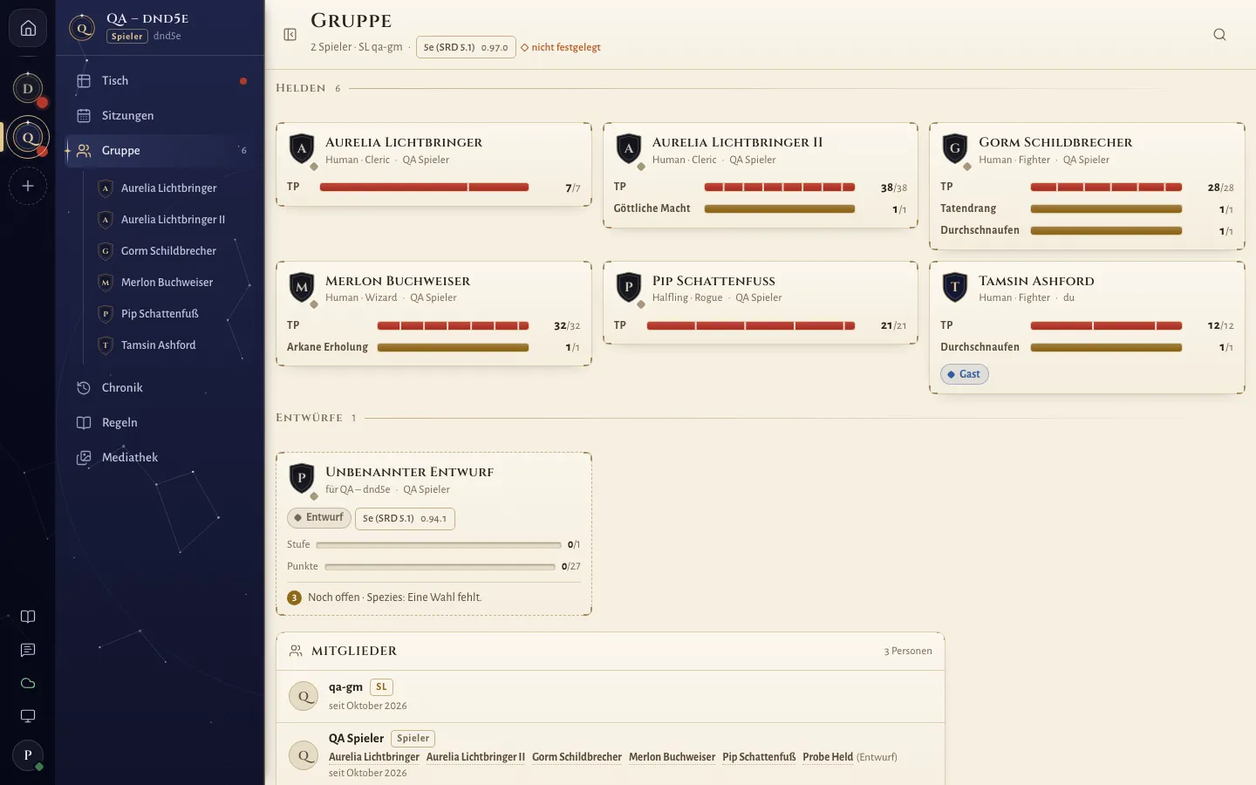Select Merlon Buchweiser in sidebar tree

click(x=171, y=283)
